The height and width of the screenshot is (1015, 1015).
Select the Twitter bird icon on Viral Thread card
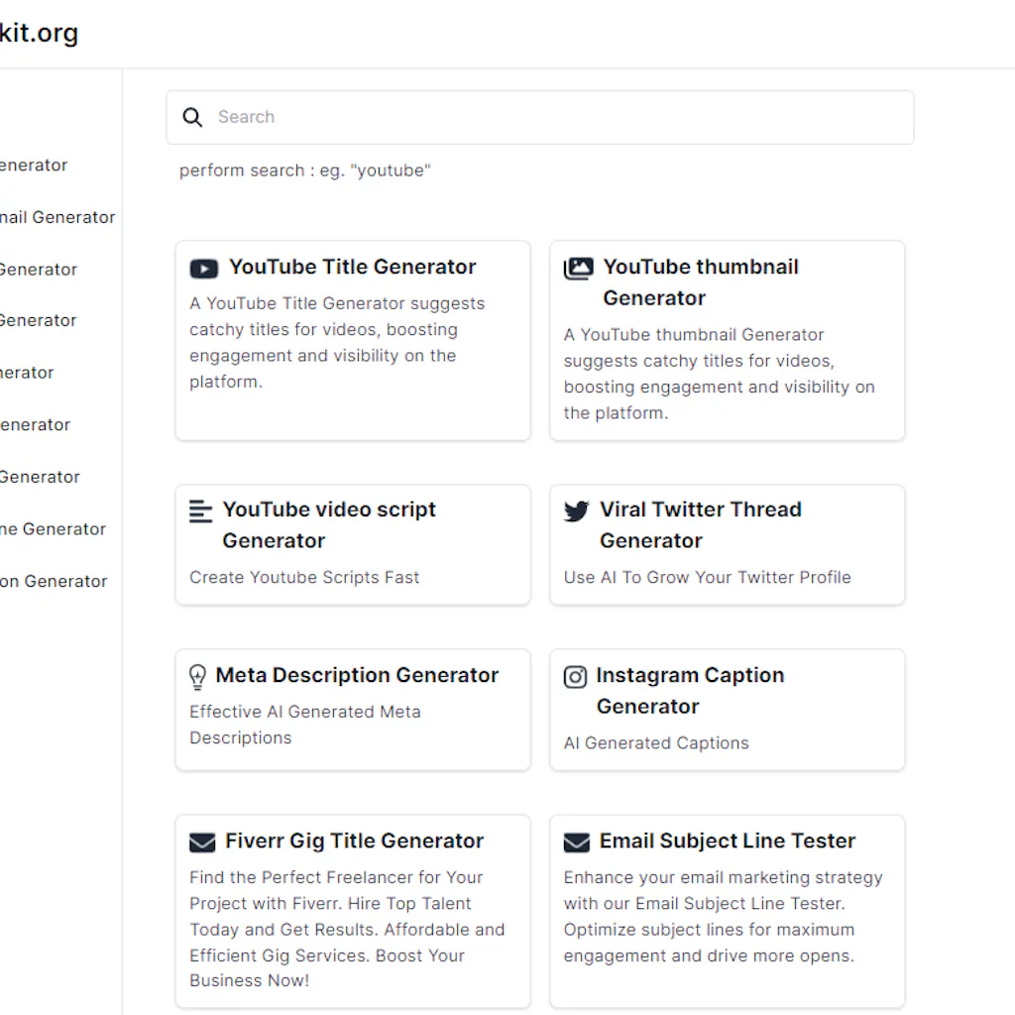click(576, 510)
